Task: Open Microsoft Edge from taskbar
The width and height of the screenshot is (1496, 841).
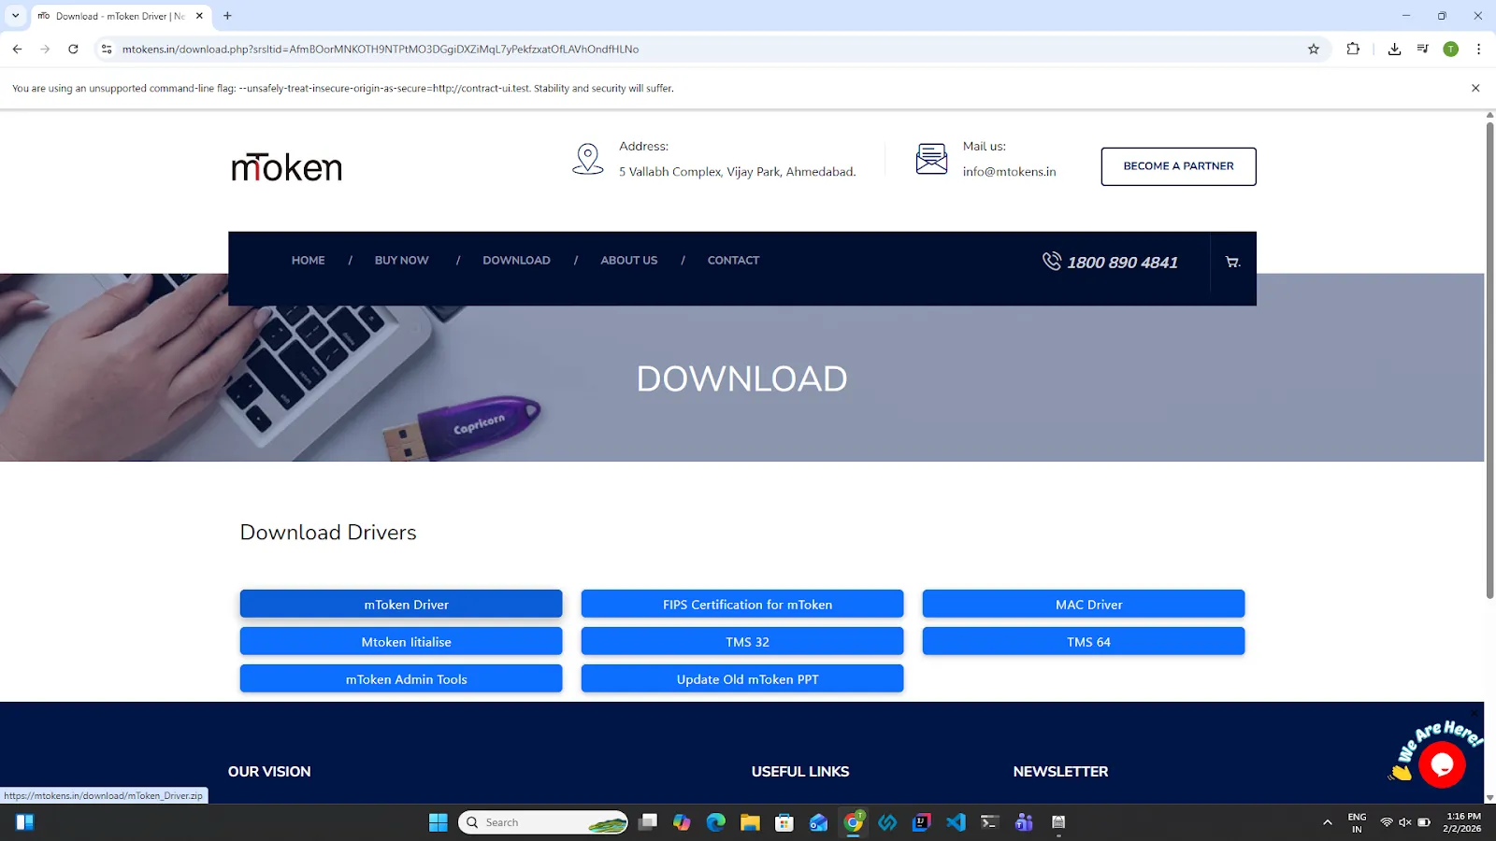Action: pyautogui.click(x=716, y=822)
